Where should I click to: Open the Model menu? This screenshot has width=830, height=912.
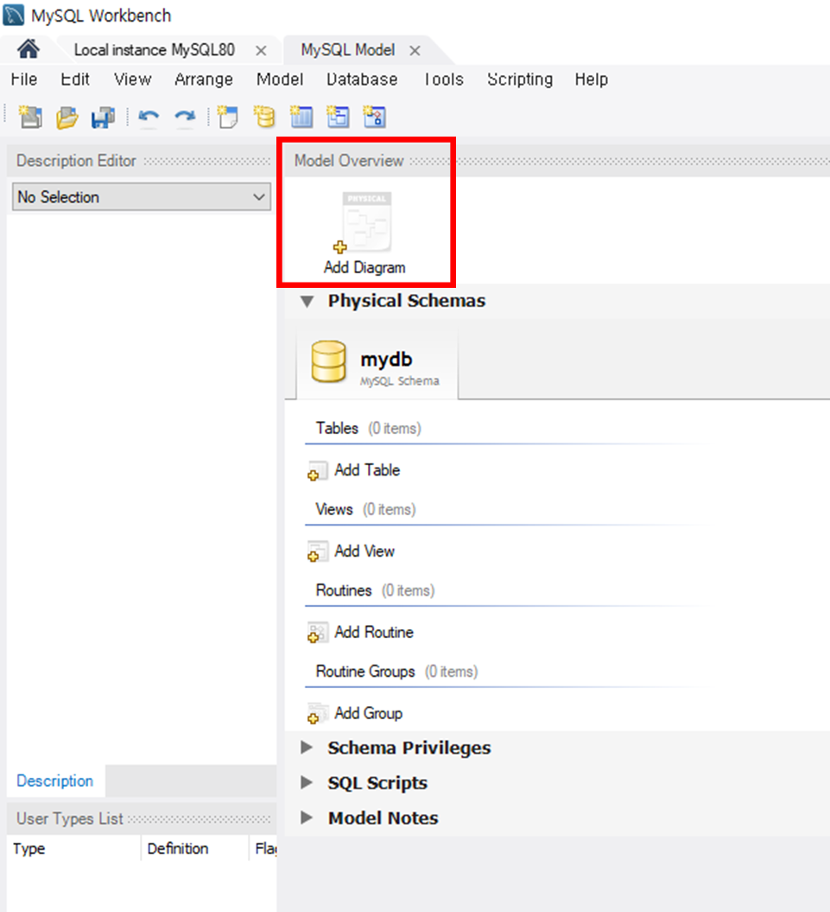click(x=280, y=80)
